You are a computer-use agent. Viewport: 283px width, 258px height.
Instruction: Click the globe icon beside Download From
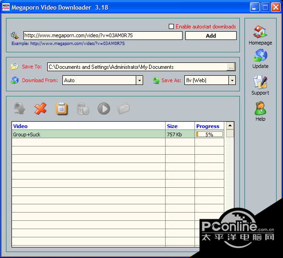tap(15, 80)
